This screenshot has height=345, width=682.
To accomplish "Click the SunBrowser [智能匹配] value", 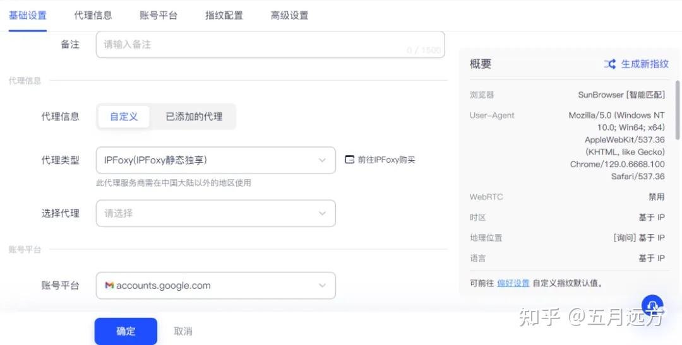I will (621, 95).
